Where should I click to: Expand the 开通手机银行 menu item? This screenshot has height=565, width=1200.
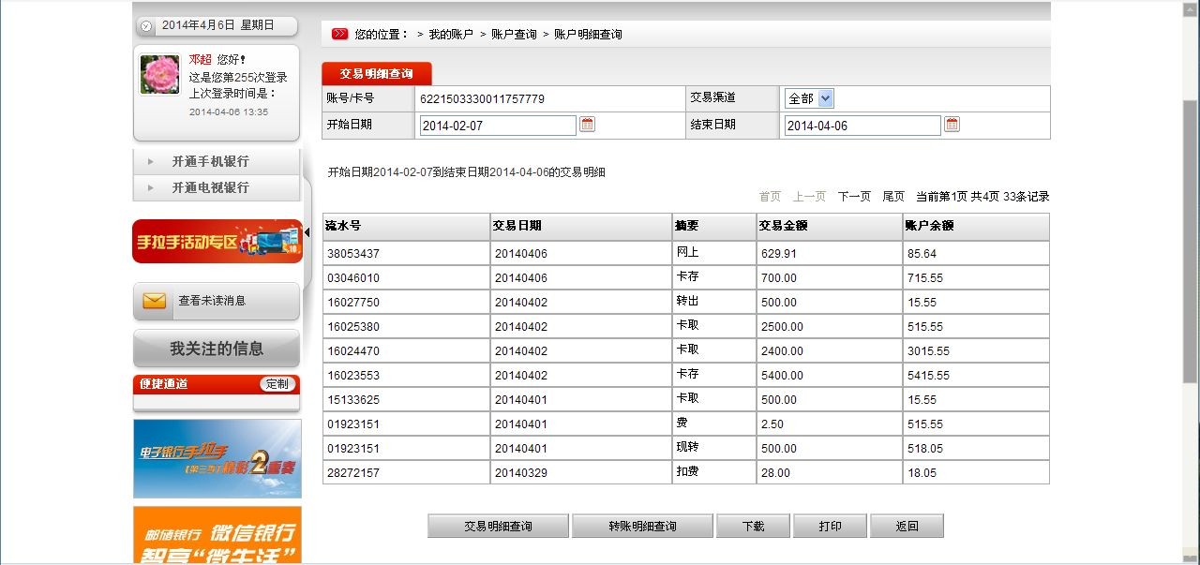coord(210,161)
